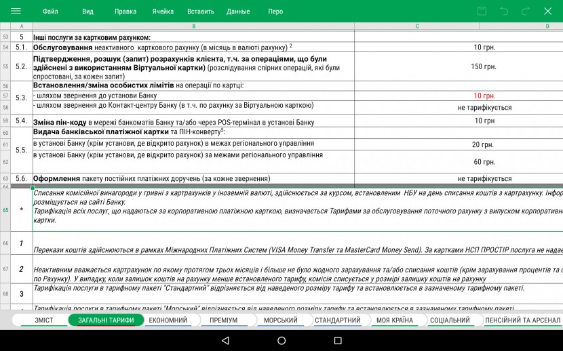563x351 pixels.
Task: Open the Перо menu
Action: pos(275,12)
